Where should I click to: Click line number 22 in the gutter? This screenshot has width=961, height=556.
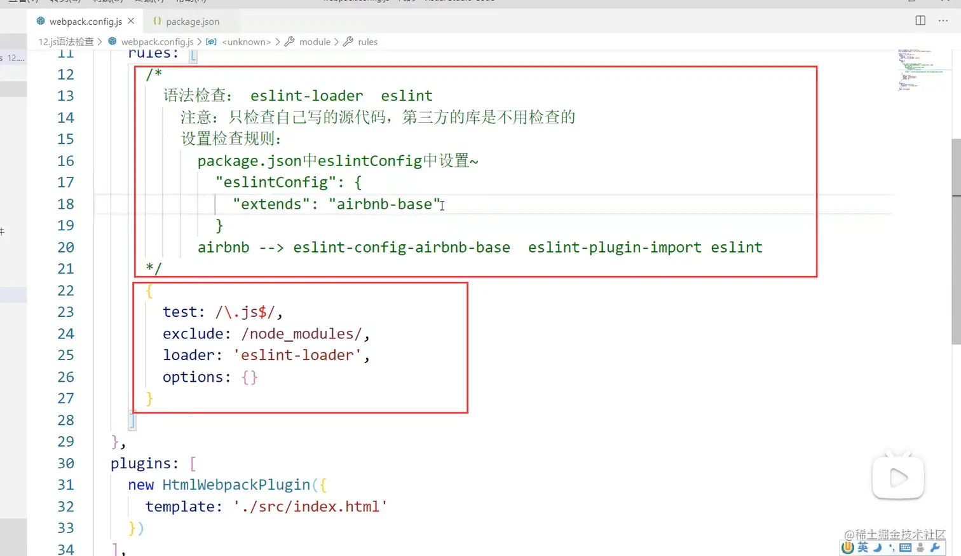point(65,291)
